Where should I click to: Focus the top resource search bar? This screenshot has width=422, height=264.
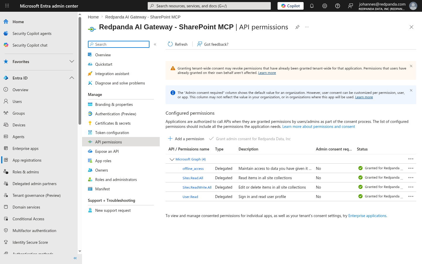[x=209, y=6]
